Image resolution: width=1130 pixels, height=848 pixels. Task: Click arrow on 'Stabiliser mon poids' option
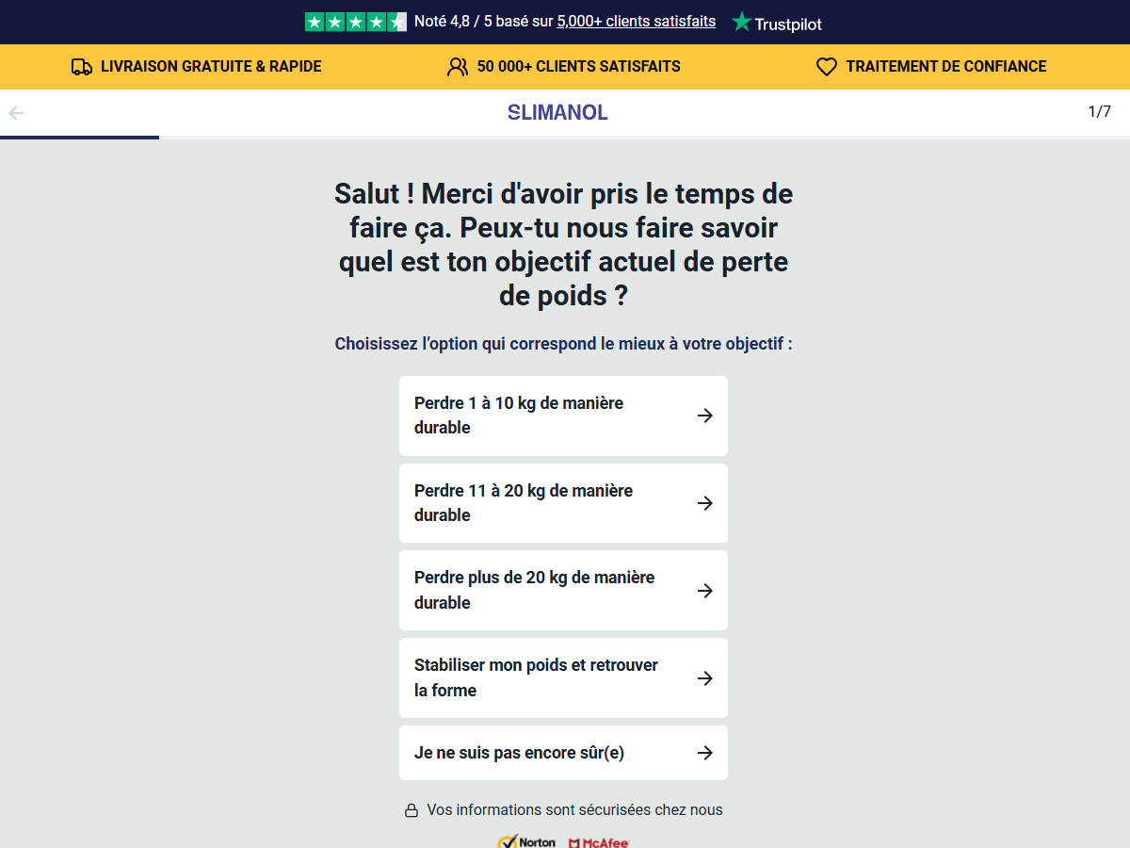704,678
